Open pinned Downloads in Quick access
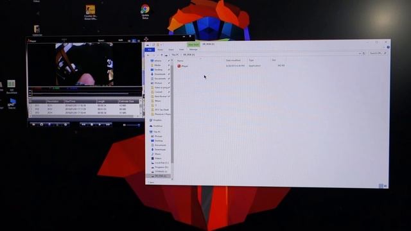The image size is (411, 231). [160, 74]
